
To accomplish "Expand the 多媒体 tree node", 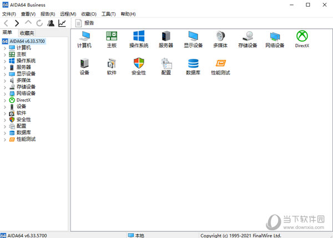I will tap(5, 81).
